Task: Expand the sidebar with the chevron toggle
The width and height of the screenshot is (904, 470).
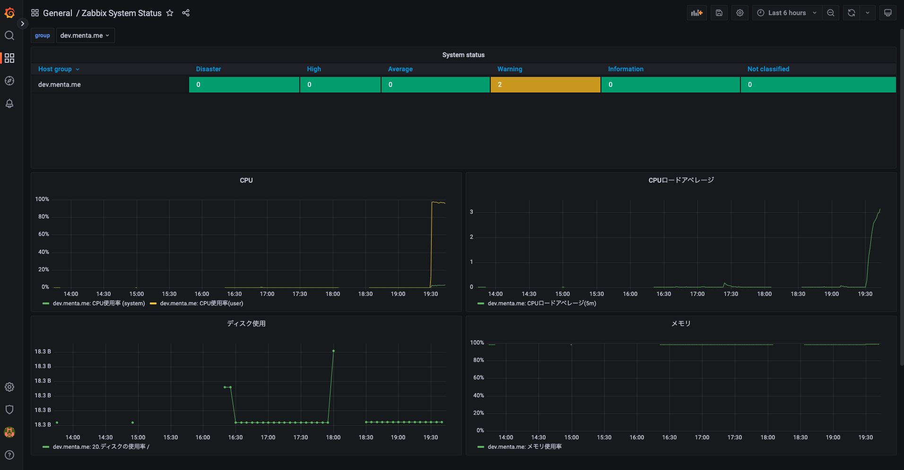Action: click(22, 24)
